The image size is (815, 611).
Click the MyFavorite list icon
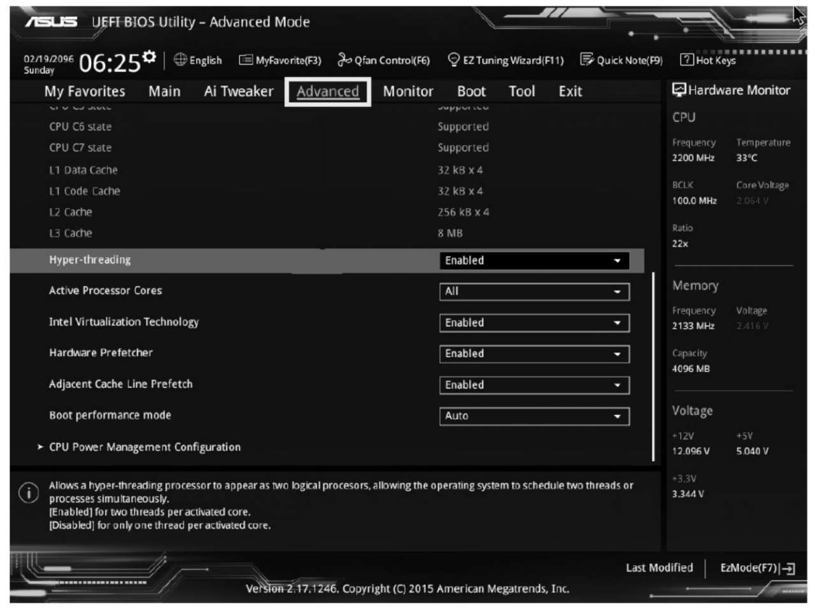(x=246, y=60)
